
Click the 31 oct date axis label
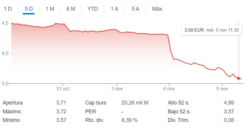63,89
